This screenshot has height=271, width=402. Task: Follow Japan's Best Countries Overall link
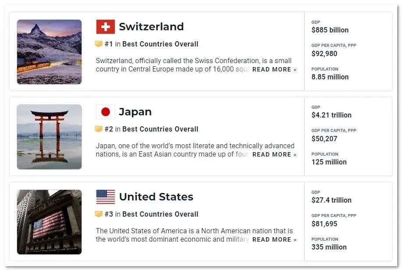tap(160, 129)
